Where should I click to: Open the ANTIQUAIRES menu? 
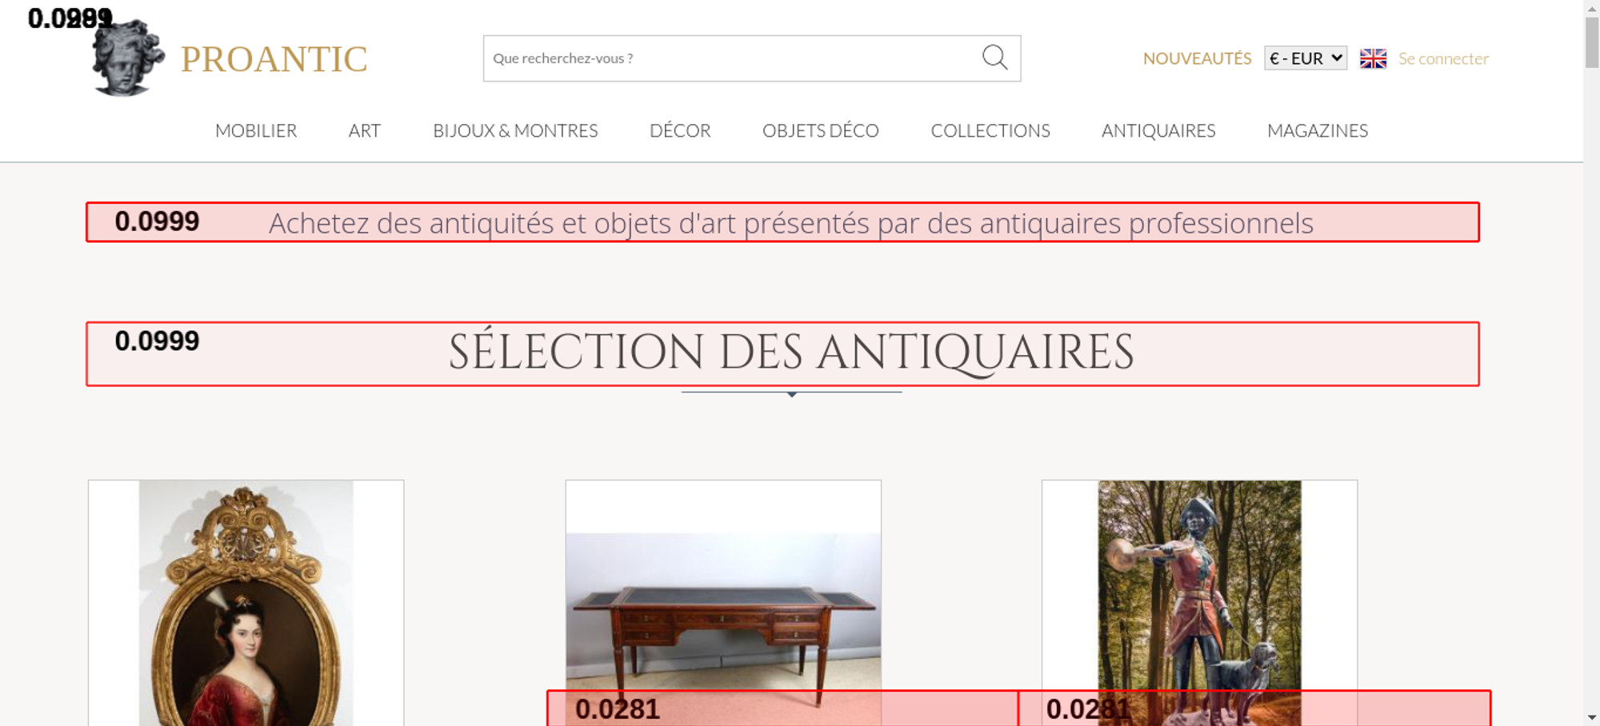point(1158,130)
